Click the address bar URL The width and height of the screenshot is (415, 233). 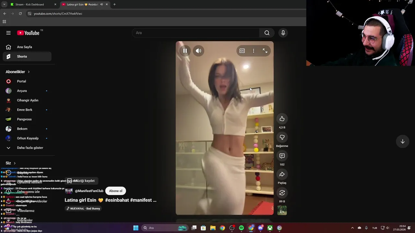click(x=58, y=14)
